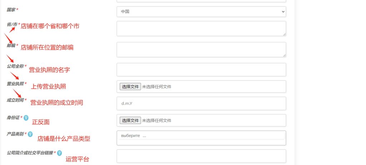Click the 公司全称 field label

pos(15,66)
